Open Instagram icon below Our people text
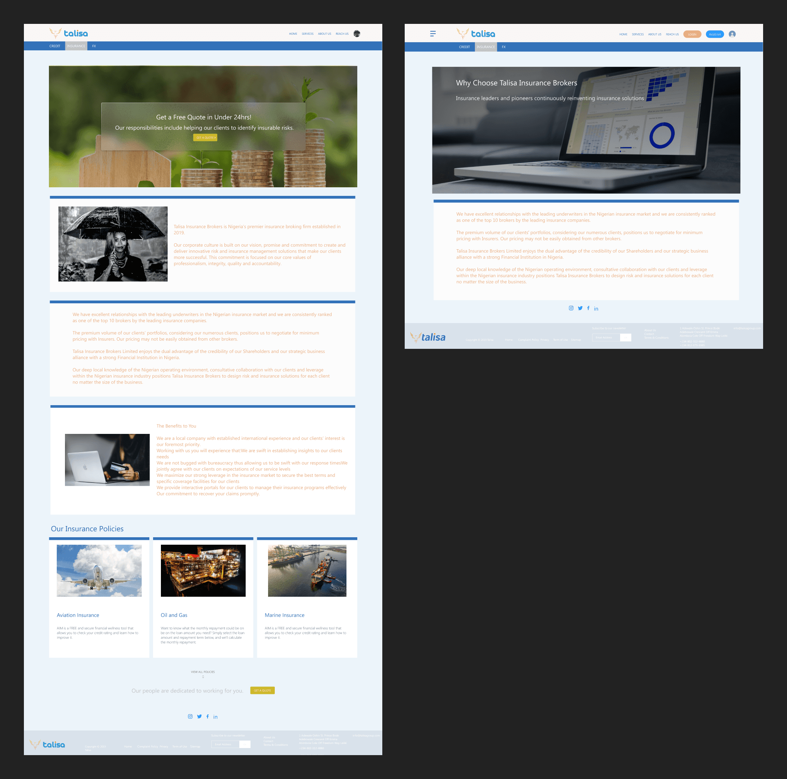The height and width of the screenshot is (779, 787). pos(190,716)
